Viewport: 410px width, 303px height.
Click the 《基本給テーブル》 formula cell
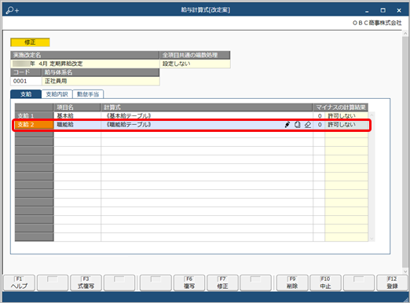(x=207, y=115)
